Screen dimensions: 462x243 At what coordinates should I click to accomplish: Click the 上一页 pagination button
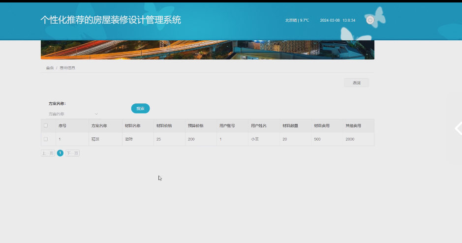(x=48, y=153)
